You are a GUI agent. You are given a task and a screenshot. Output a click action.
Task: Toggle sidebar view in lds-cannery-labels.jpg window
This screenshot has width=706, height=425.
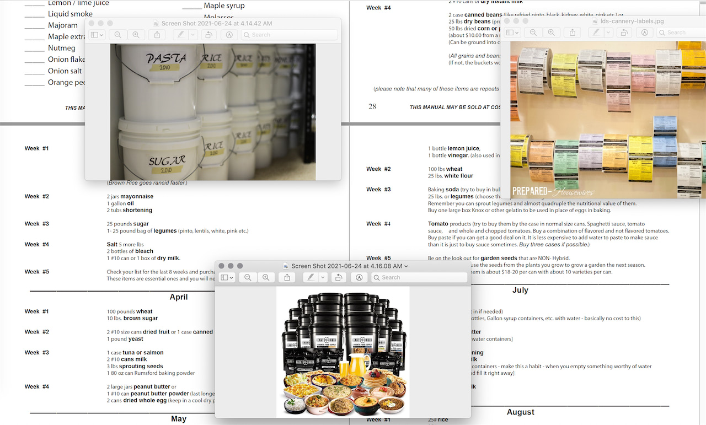[512, 33]
